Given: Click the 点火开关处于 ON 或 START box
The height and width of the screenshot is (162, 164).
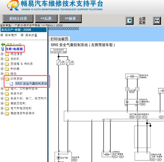Looking at the screenshot, I should [x=58, y=51].
